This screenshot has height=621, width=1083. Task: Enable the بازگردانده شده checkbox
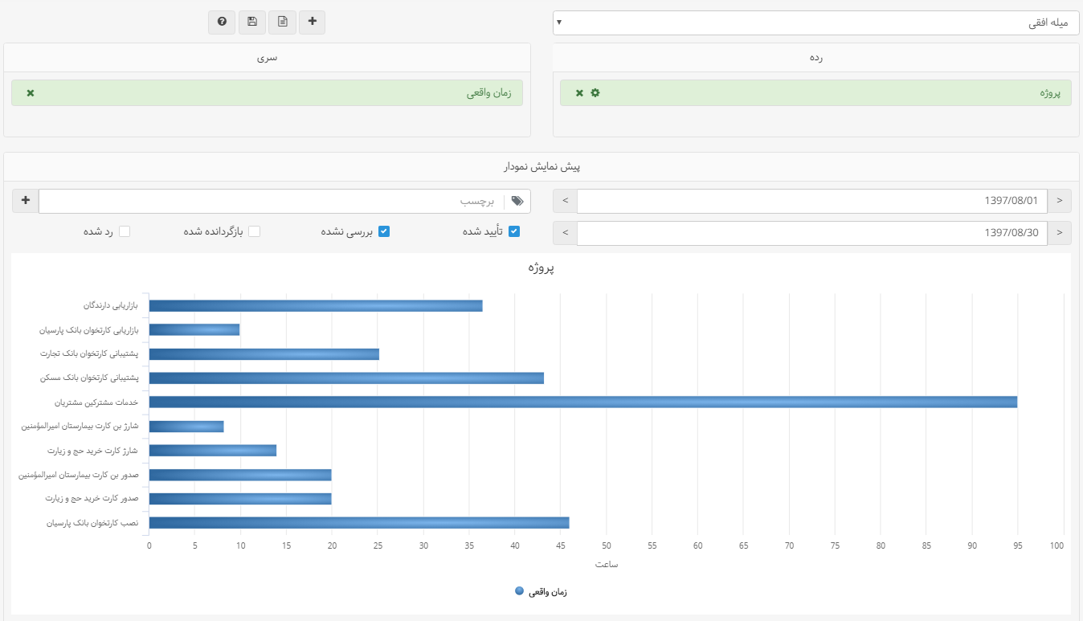254,231
